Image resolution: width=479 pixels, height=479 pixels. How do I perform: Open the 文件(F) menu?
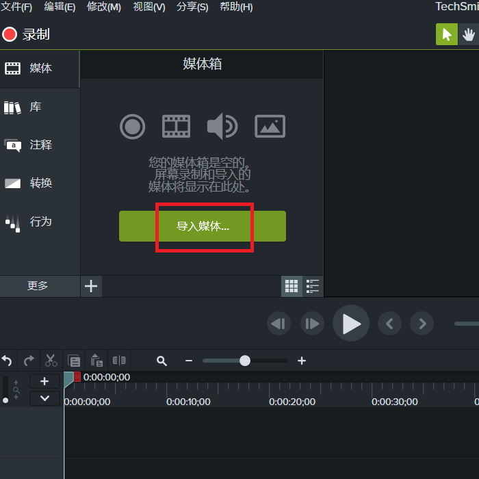pos(16,6)
